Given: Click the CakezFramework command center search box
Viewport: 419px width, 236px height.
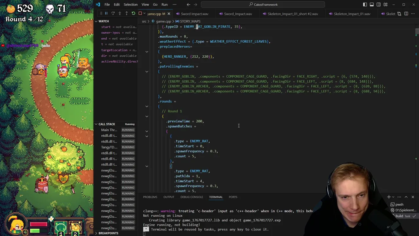Looking at the screenshot, I should tap(263, 5).
